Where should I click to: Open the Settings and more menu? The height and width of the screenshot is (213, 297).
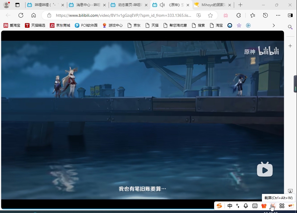click(x=278, y=15)
